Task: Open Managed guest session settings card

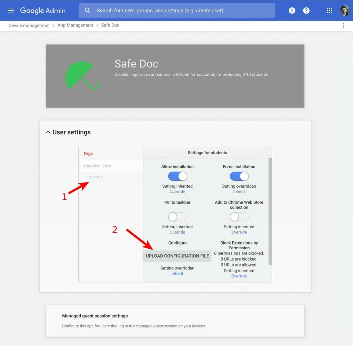Action: coord(175,321)
